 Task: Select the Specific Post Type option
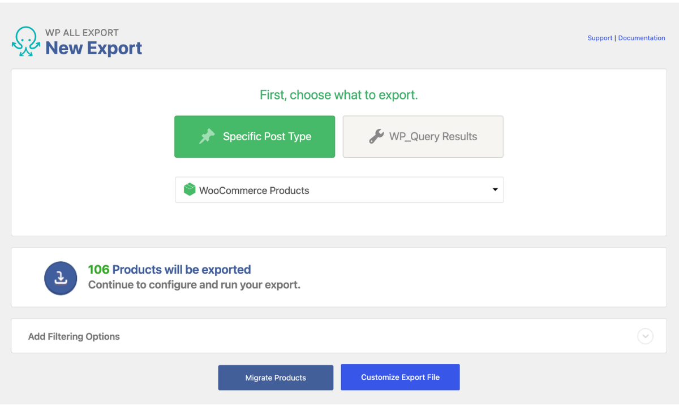click(x=255, y=136)
